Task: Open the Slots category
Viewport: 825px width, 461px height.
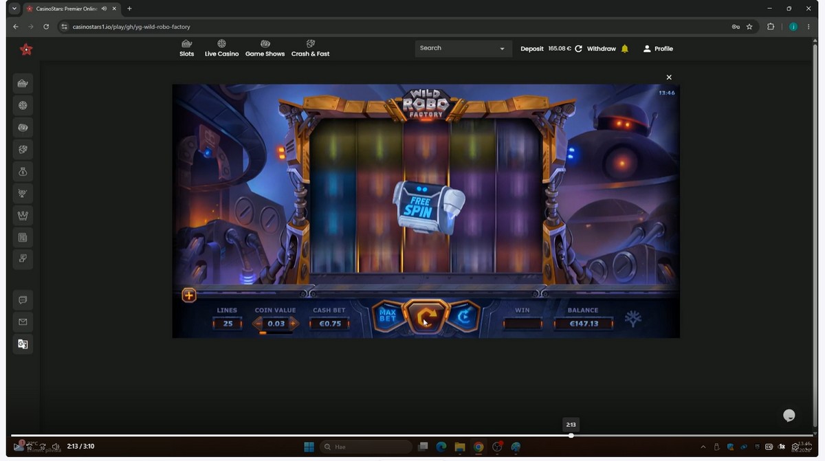Action: coord(187,48)
